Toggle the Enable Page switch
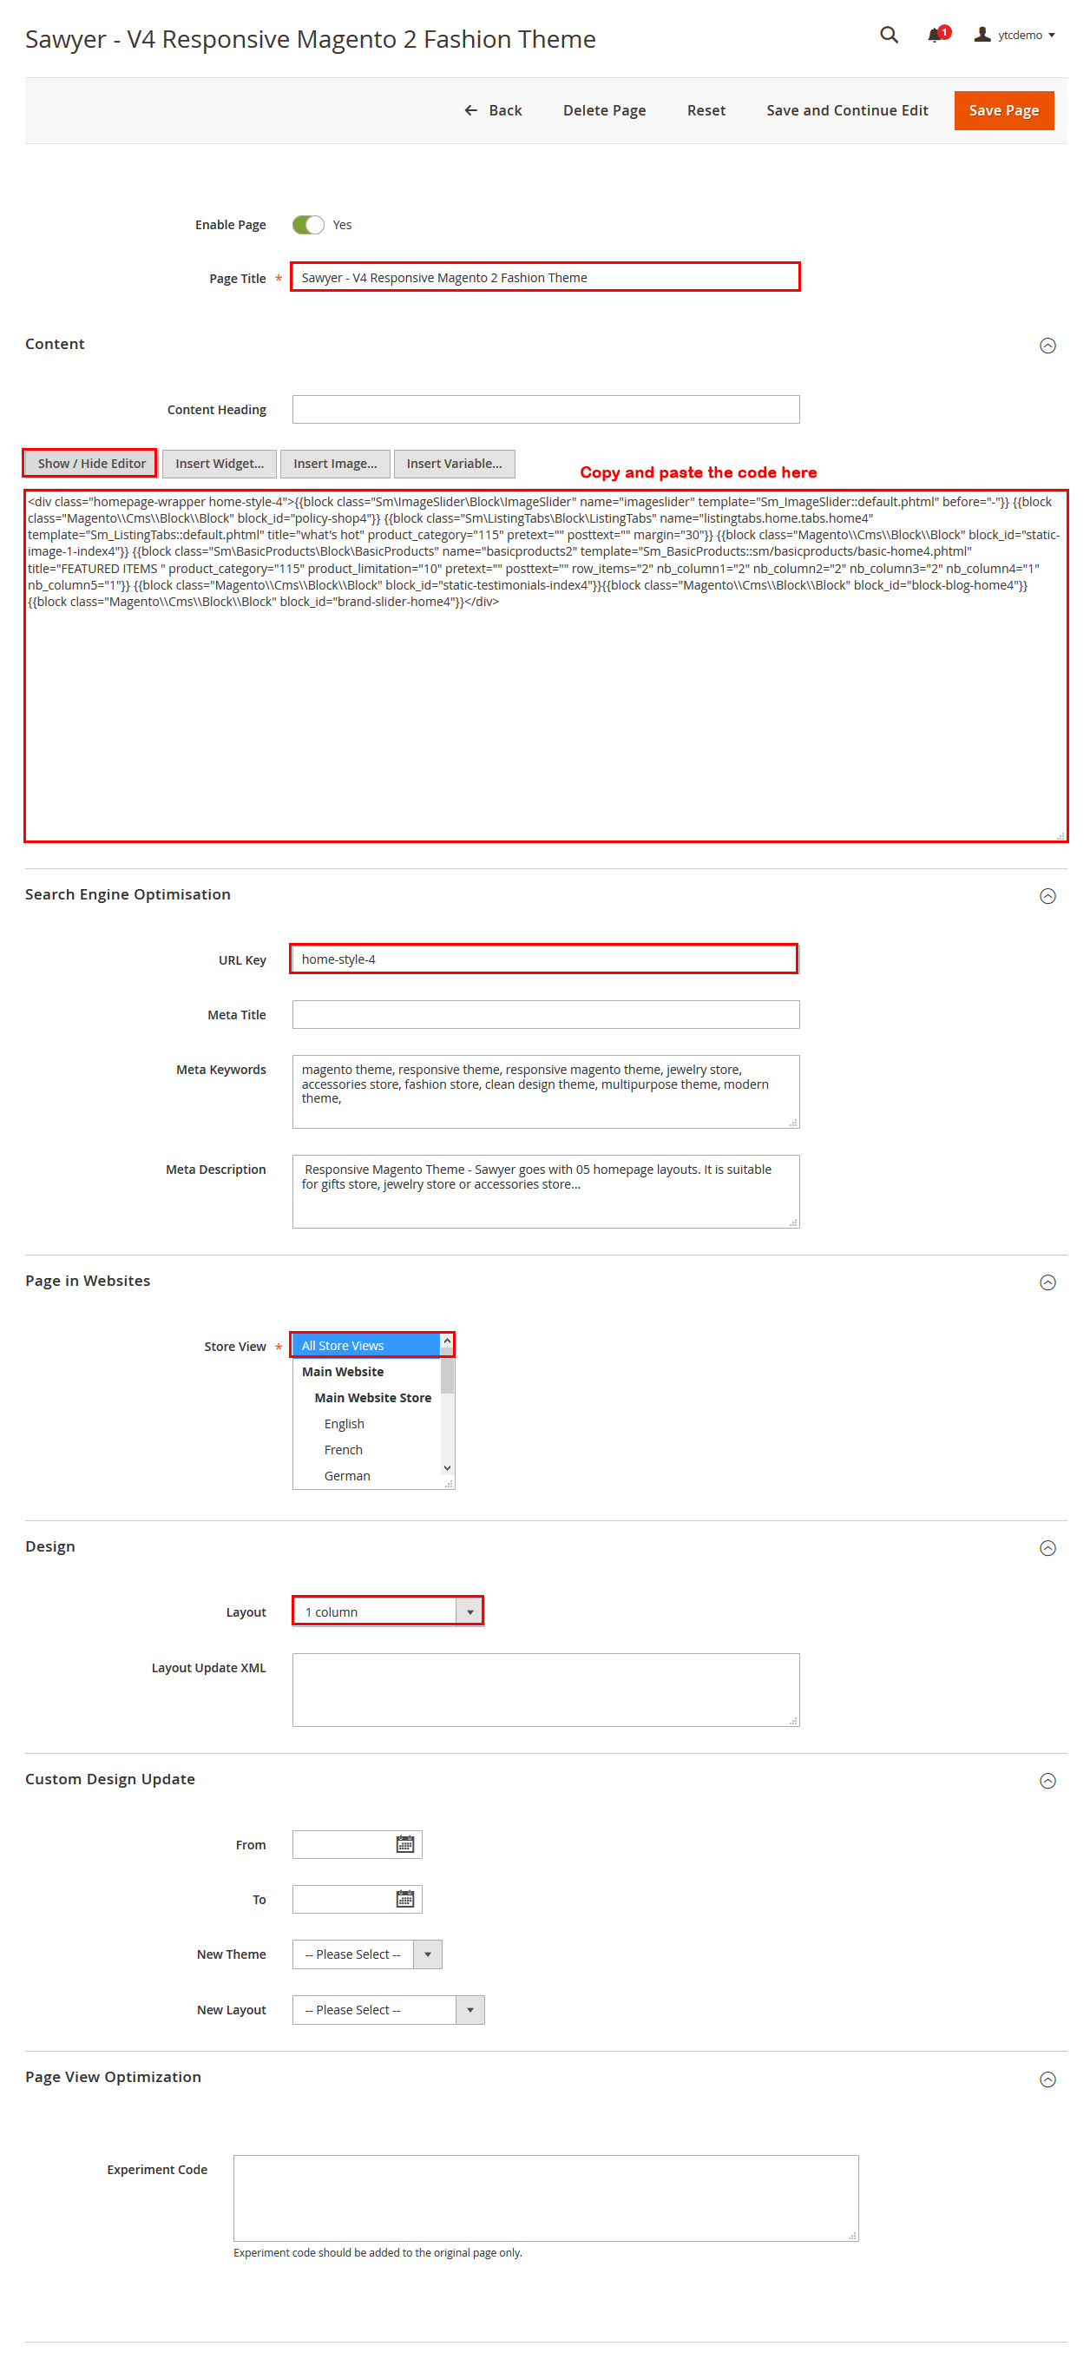This screenshot has height=2366, width=1090. pyautogui.click(x=307, y=225)
